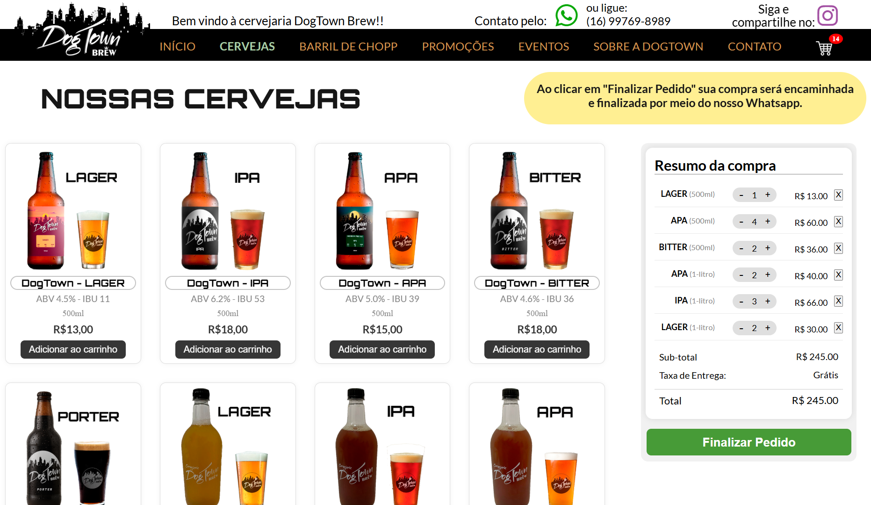Remove APA 1-litro with X button

pos(838,275)
